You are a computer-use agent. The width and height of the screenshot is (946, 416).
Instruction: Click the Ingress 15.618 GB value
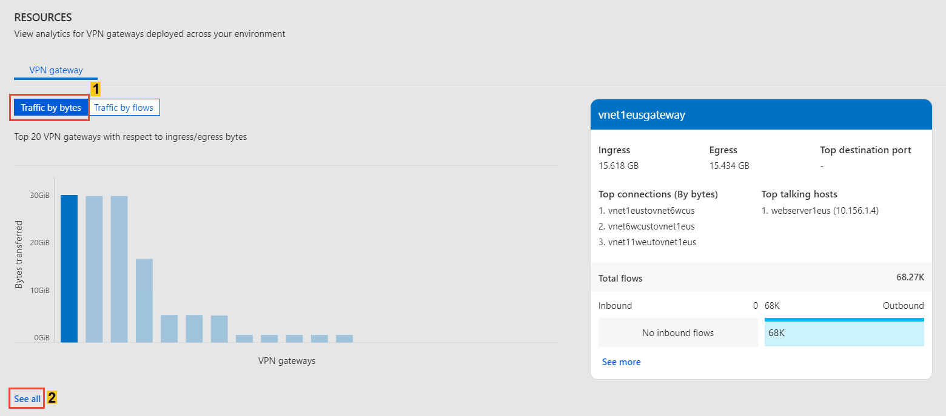tap(619, 165)
